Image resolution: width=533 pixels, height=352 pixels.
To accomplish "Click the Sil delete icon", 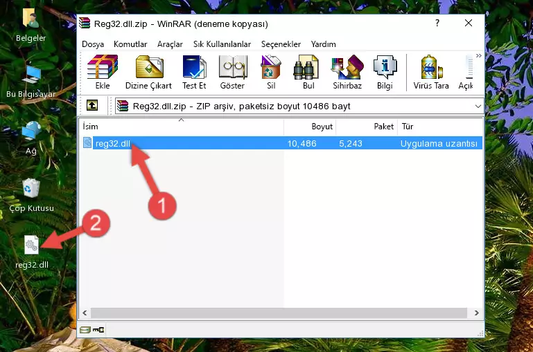I will [x=271, y=72].
